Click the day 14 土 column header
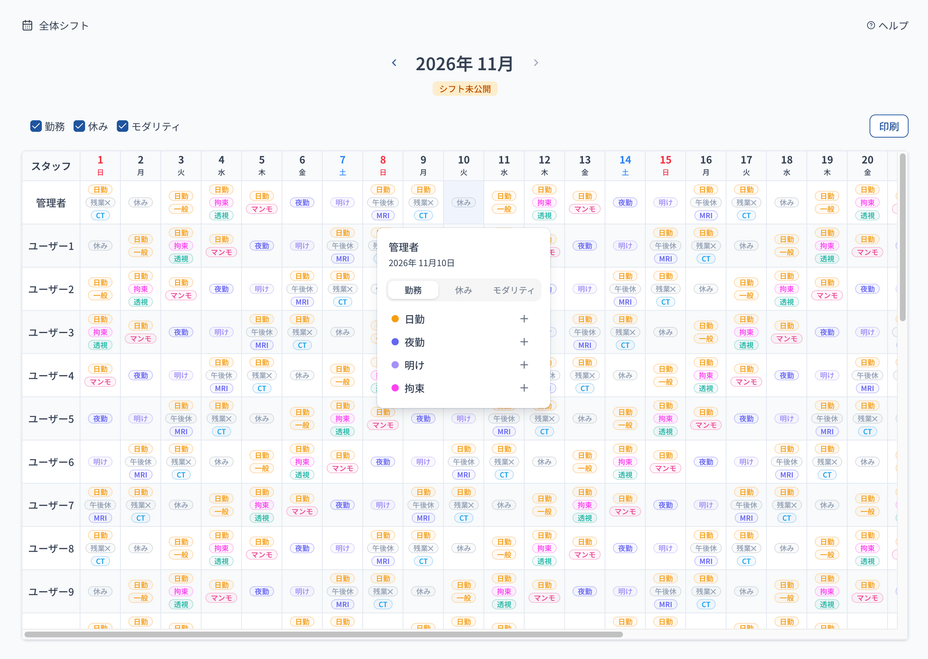The width and height of the screenshot is (928, 659). tap(625, 166)
